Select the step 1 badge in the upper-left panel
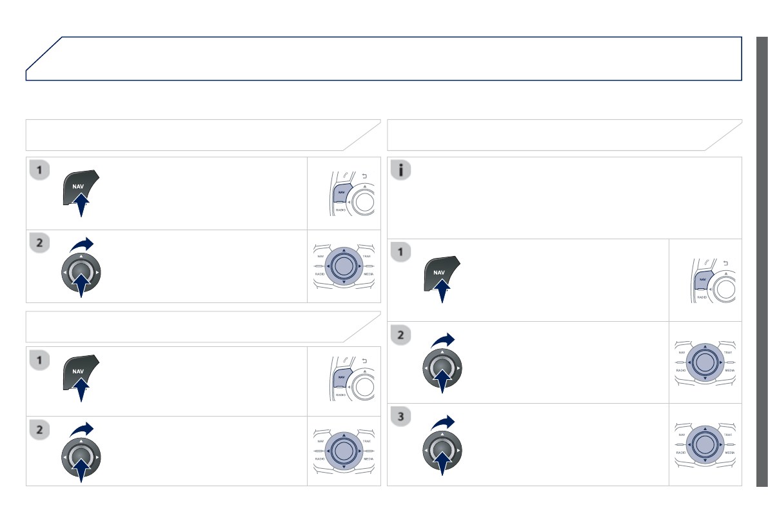Screen dimensions: 768x512 pyautogui.click(x=40, y=171)
